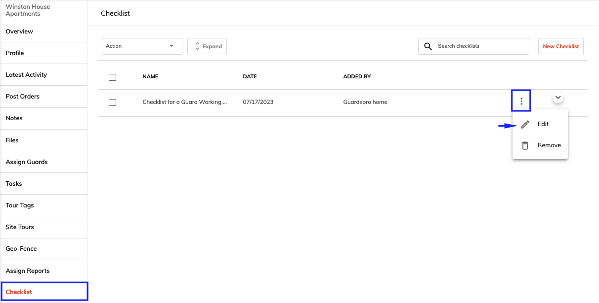
Task: Open the three-dot options menu for checklist row
Action: [521, 101]
